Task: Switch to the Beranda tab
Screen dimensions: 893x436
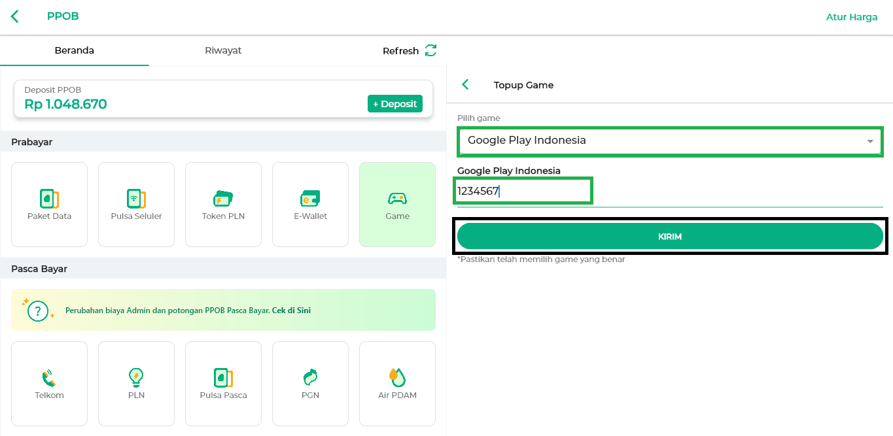Action: pyautogui.click(x=74, y=50)
